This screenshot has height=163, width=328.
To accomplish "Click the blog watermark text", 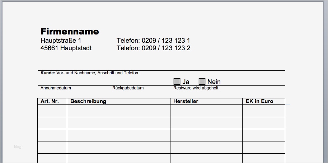I will pos(18,146).
